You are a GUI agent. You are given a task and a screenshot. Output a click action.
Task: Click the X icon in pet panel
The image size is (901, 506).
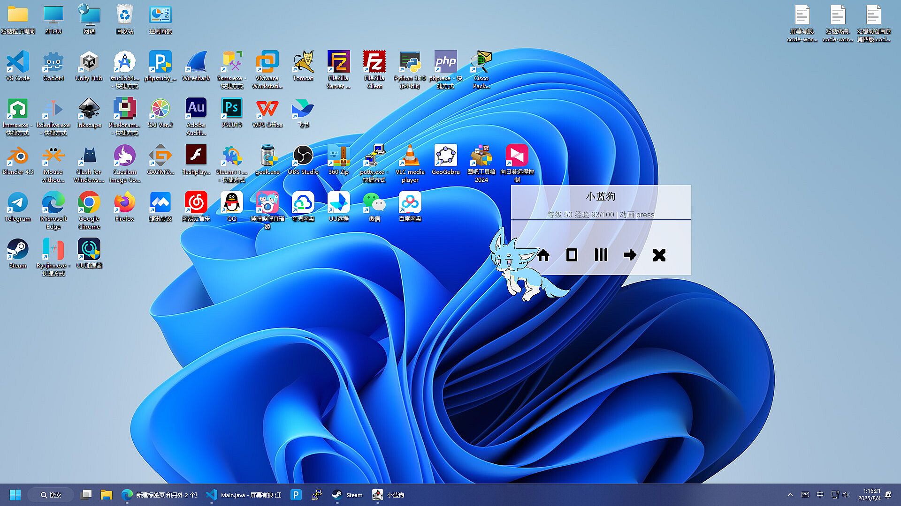click(659, 255)
